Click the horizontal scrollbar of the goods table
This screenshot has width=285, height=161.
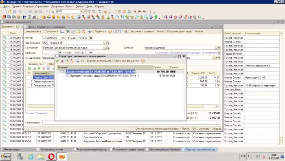pos(123,106)
